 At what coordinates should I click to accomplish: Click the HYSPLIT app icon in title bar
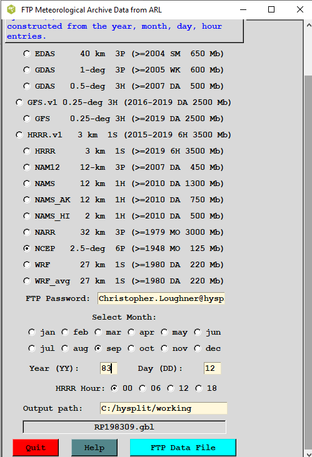point(11,9)
